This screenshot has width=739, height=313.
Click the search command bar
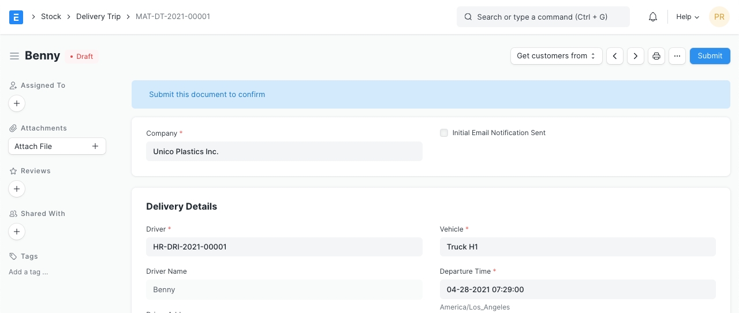(x=543, y=17)
